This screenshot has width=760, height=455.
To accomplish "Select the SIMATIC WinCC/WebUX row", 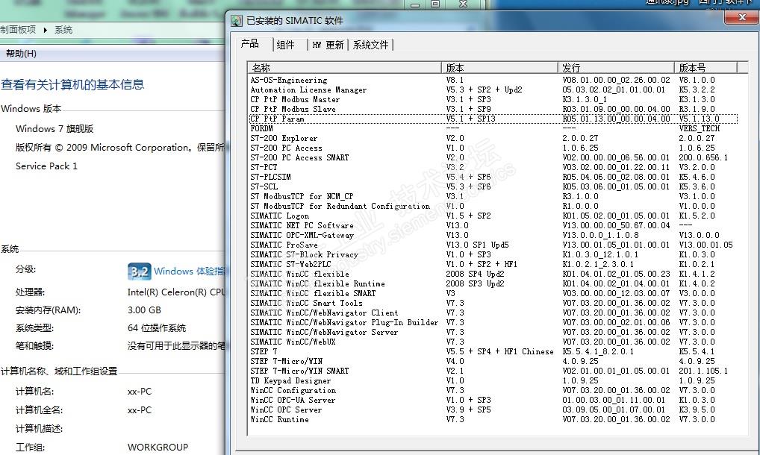I will tap(493, 342).
